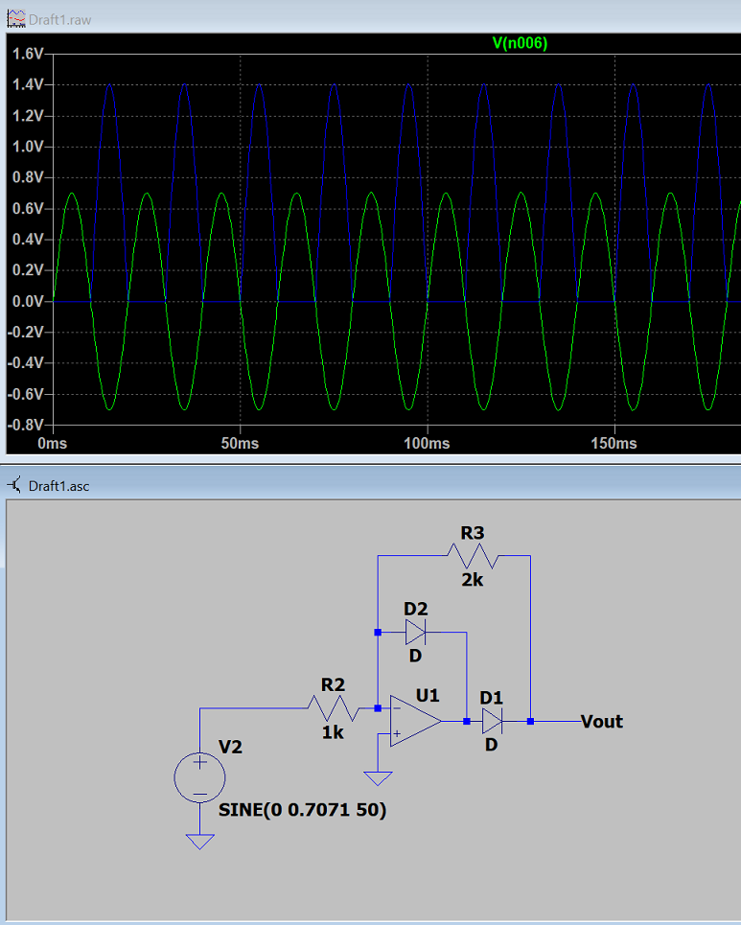Click the junction dot at Vout node
The width and height of the screenshot is (741, 925).
click(530, 721)
